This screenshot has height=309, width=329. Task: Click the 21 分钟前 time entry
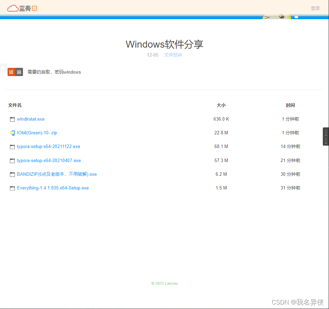coord(290,160)
